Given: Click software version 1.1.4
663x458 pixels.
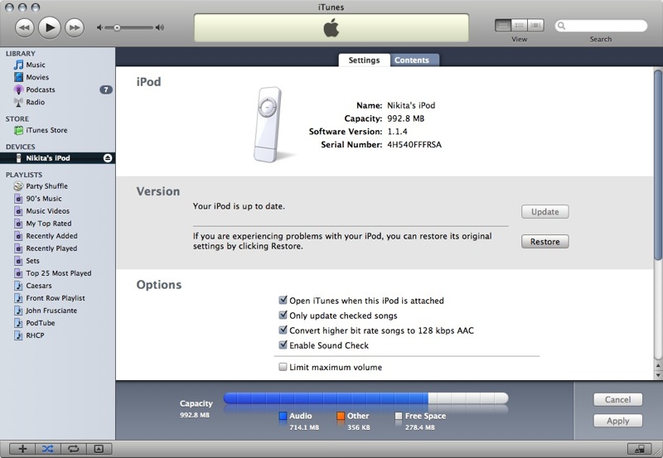Looking at the screenshot, I should tap(397, 132).
